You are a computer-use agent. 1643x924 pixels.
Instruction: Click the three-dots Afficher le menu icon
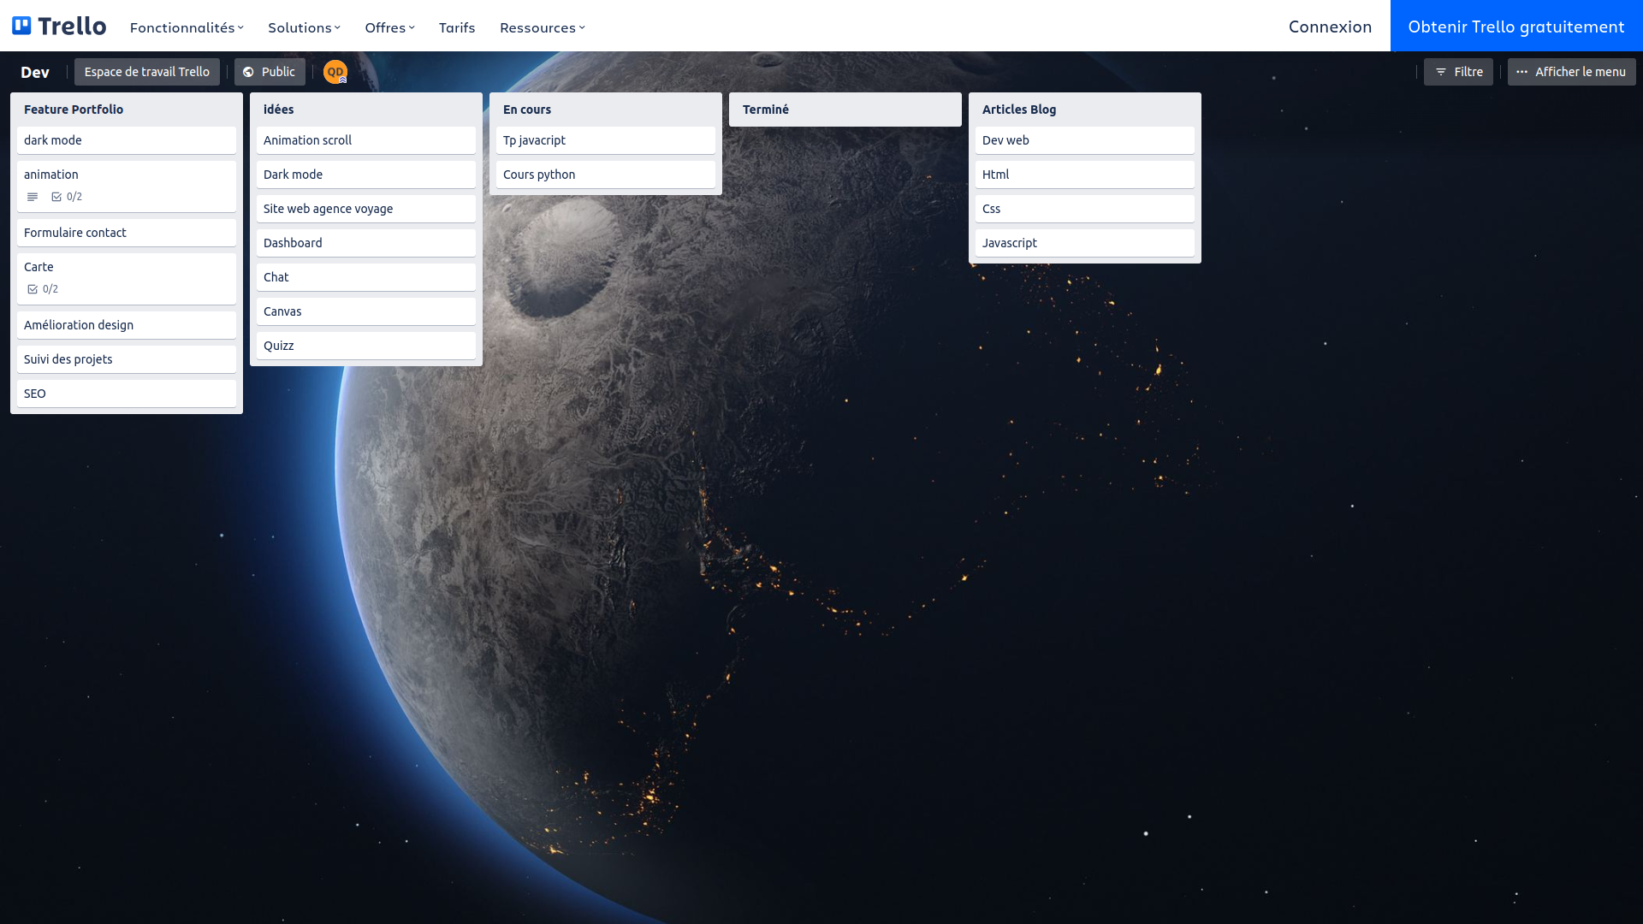[1522, 72]
